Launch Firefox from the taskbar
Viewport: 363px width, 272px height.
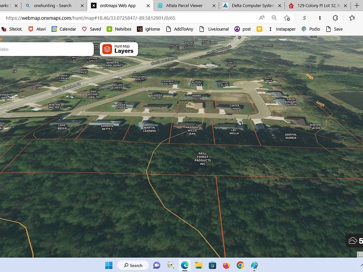(x=226, y=265)
